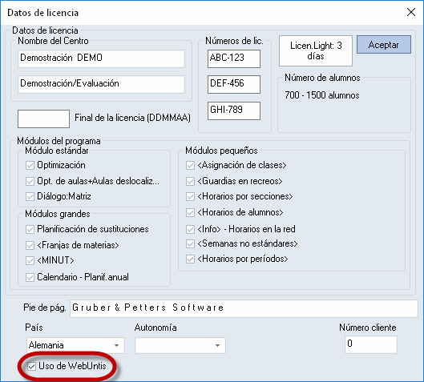Toggle <Horarios de alumnos> checkbox
Viewport: 424px width, 382px height.
pyautogui.click(x=190, y=212)
